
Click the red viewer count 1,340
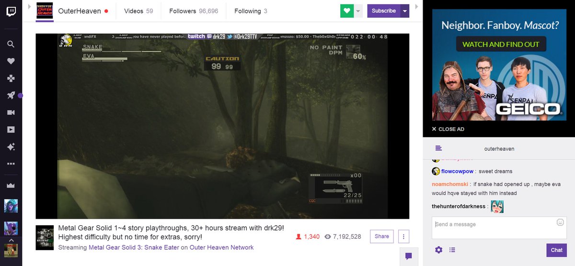(x=308, y=237)
